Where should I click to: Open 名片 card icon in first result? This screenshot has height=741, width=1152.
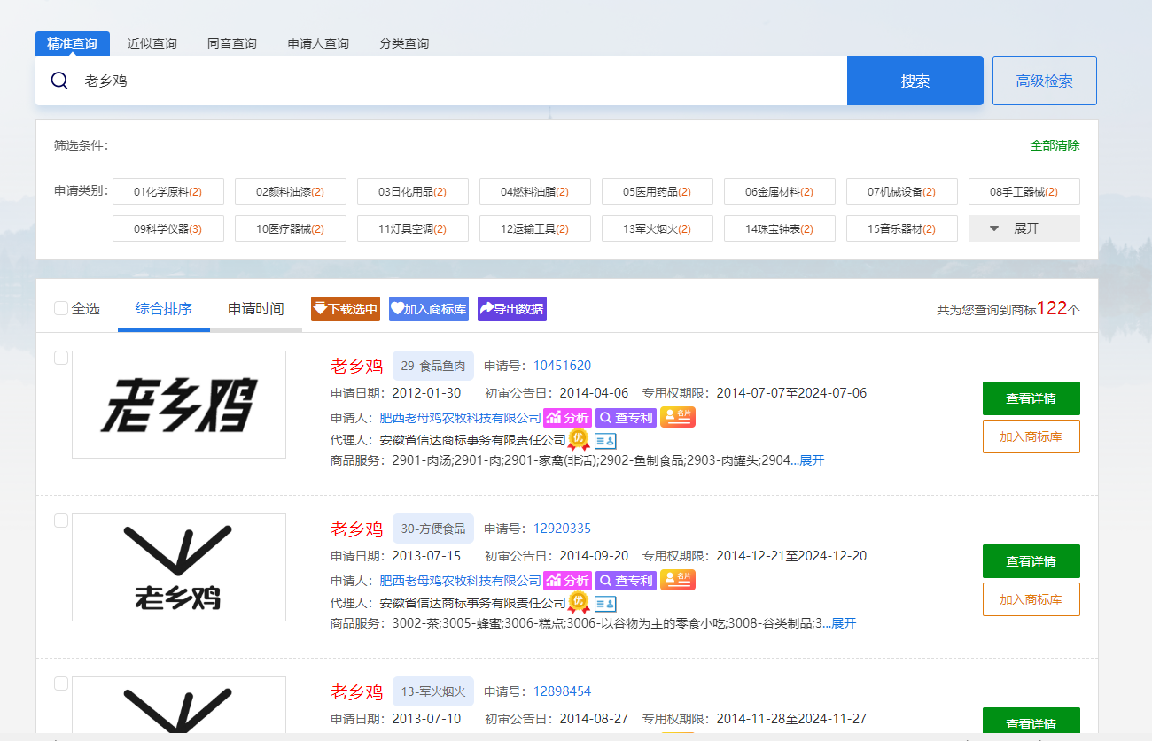(678, 417)
